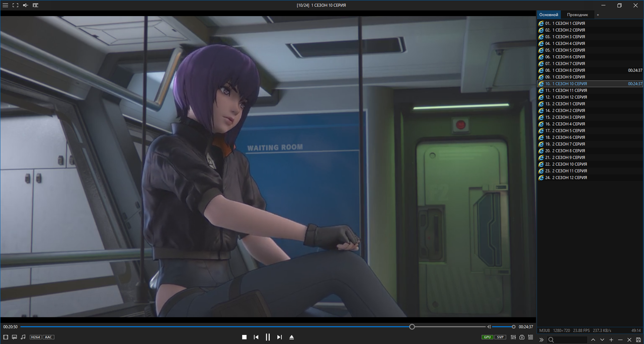Click the icon beside 15. 2 СЕЗОН 3 СЕРИЯ
644x344 pixels.
pyautogui.click(x=541, y=117)
